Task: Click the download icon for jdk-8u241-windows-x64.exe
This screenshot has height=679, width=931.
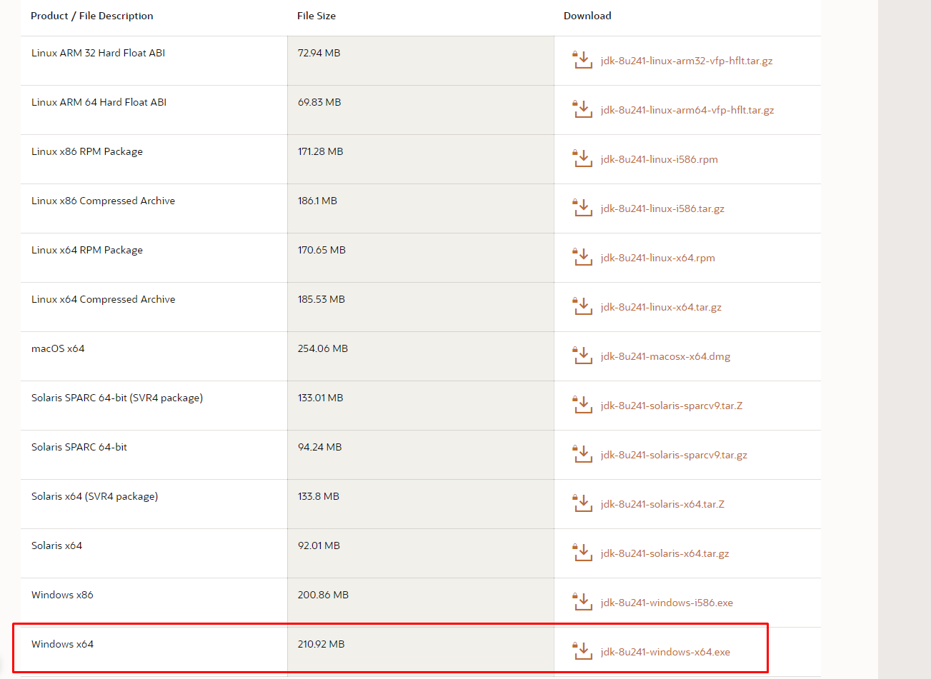Action: click(x=582, y=650)
